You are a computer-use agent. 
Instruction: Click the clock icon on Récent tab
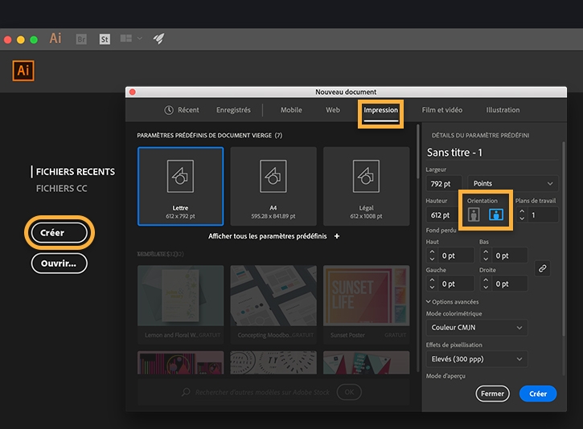tap(169, 110)
